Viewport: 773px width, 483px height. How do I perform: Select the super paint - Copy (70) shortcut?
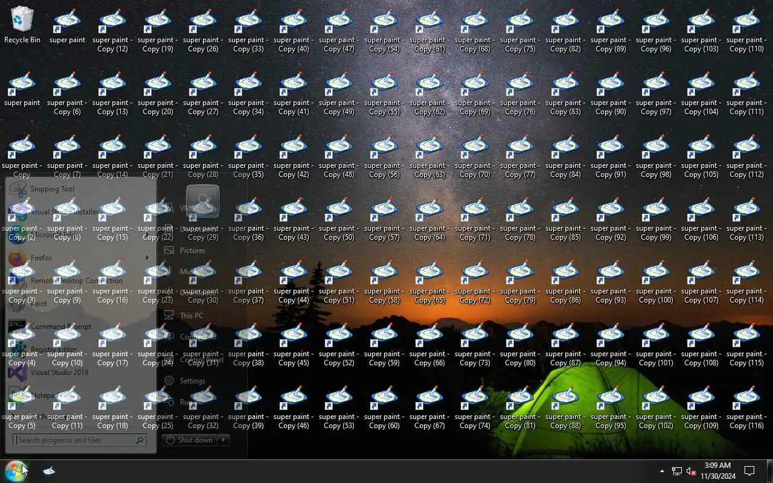pyautogui.click(x=475, y=156)
